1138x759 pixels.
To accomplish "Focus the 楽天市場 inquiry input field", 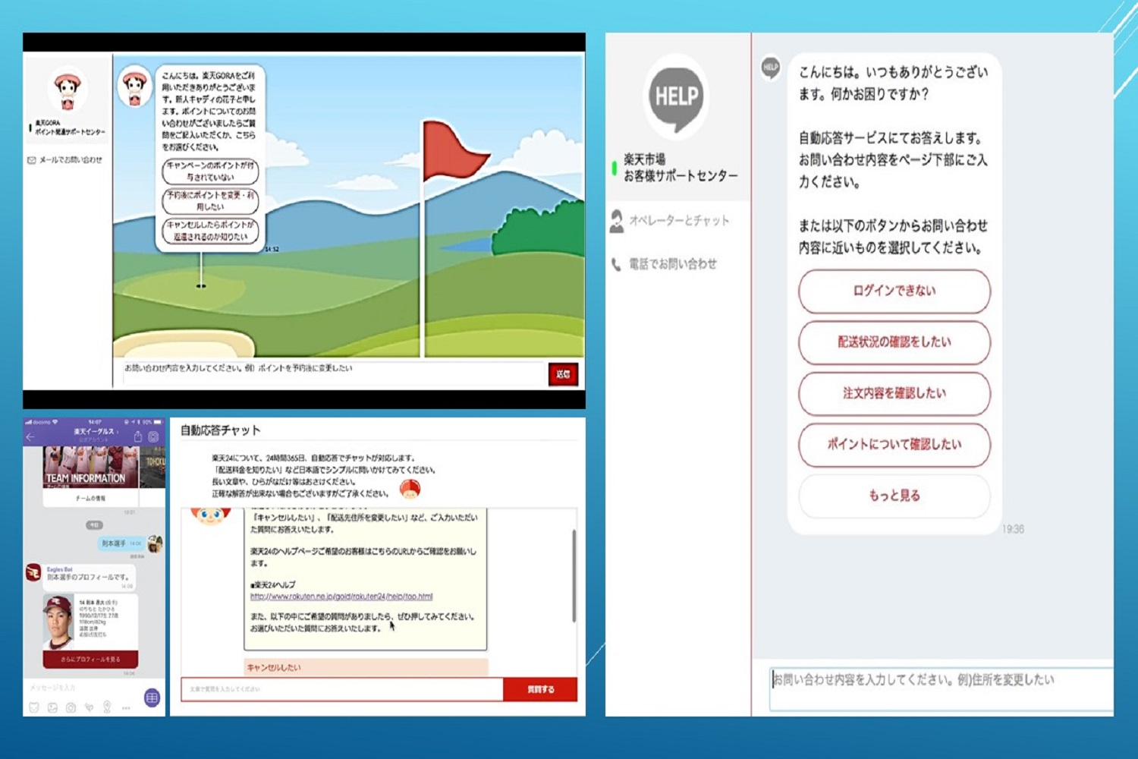I will (x=941, y=688).
